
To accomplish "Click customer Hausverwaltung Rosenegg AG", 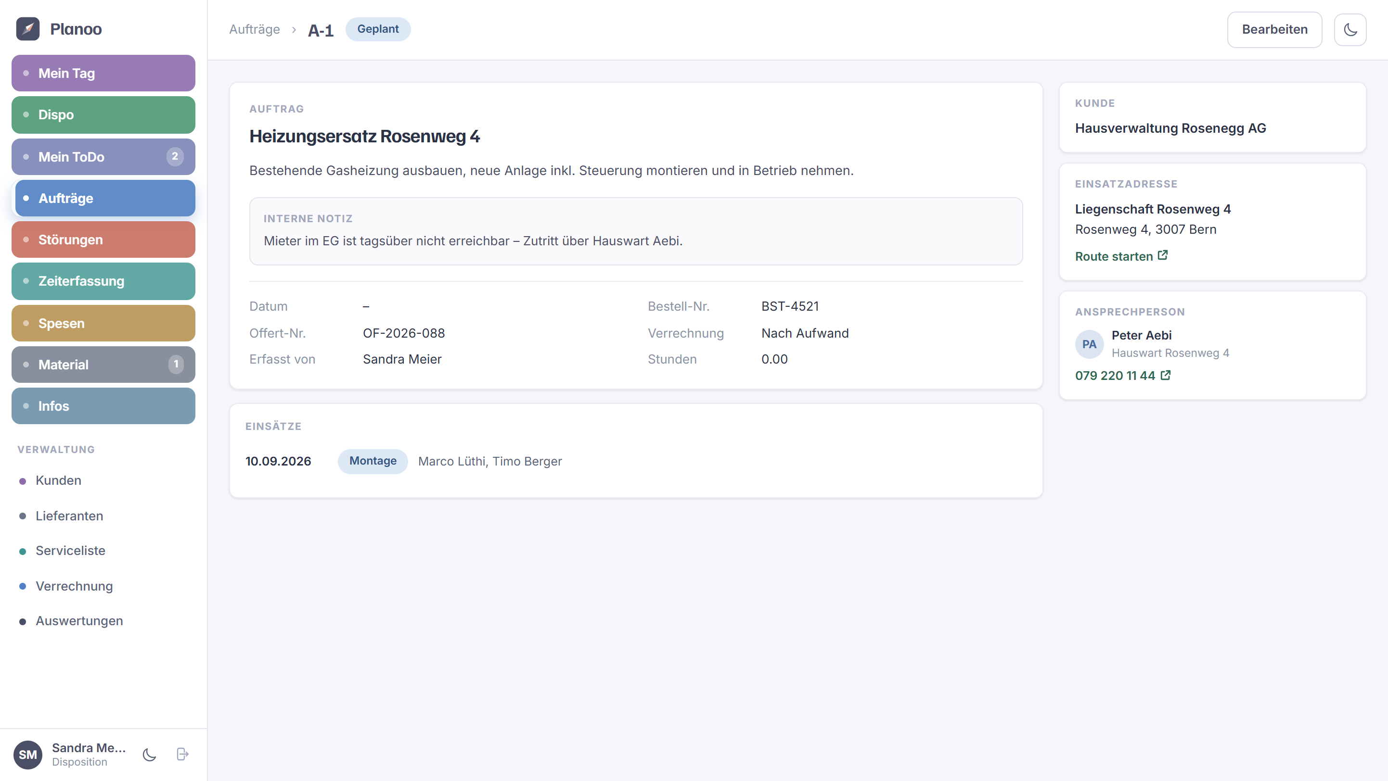I will point(1170,128).
